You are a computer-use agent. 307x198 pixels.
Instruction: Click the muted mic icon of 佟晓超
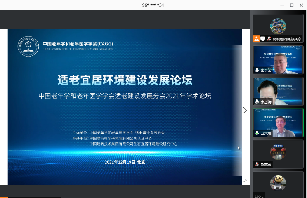269,39
